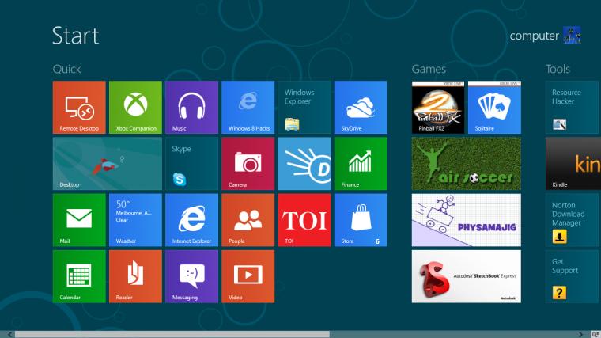Screen dimensions: 601x338
Task: Click the computer user account name
Action: [534, 36]
